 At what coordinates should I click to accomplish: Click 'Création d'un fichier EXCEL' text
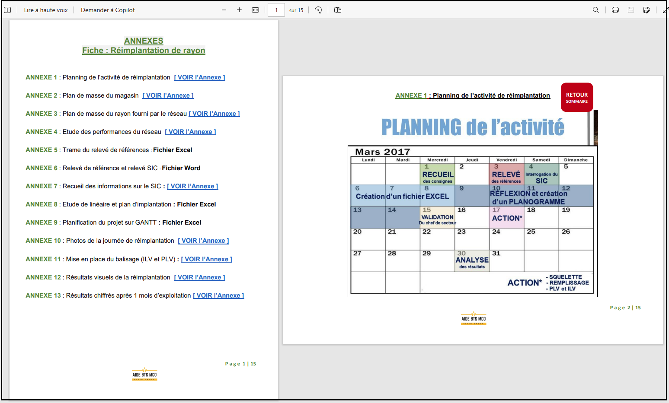coord(402,196)
